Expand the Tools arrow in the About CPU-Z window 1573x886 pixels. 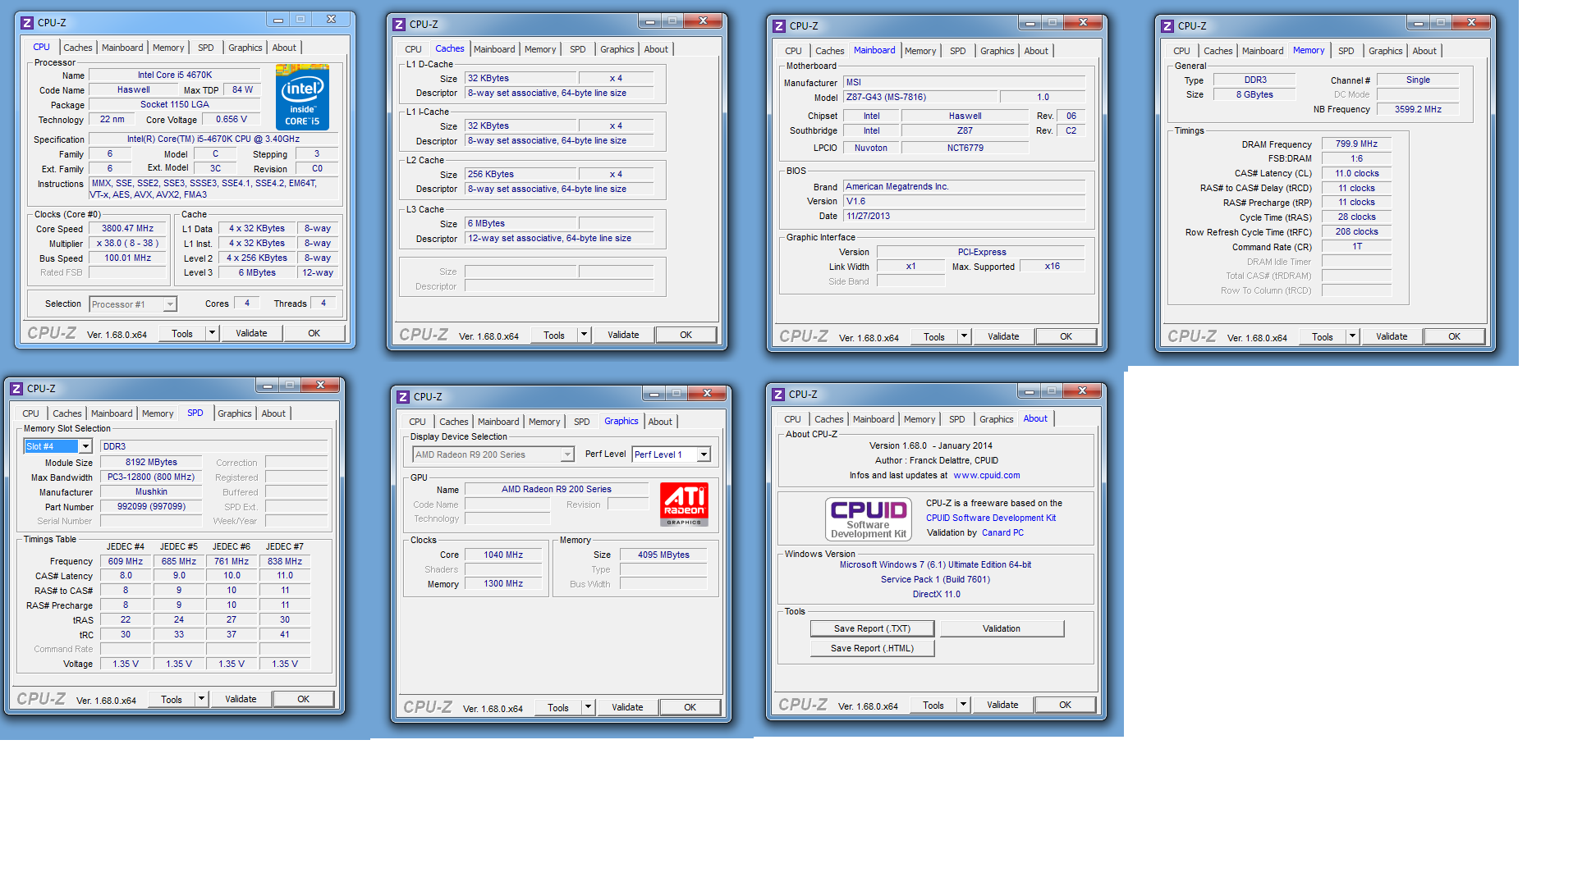963,705
